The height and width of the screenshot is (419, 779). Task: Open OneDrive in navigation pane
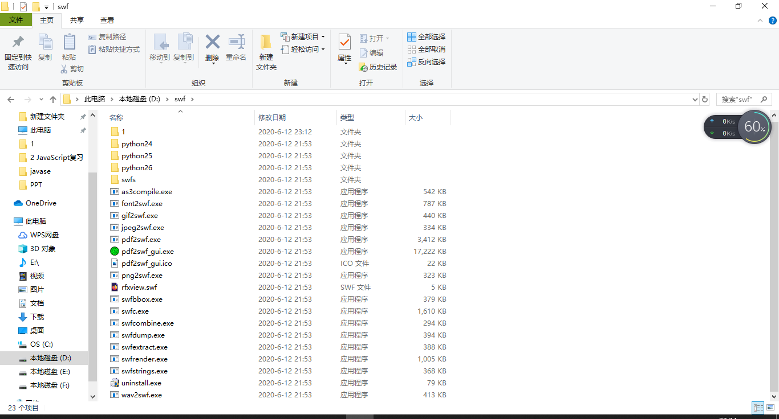[40, 203]
